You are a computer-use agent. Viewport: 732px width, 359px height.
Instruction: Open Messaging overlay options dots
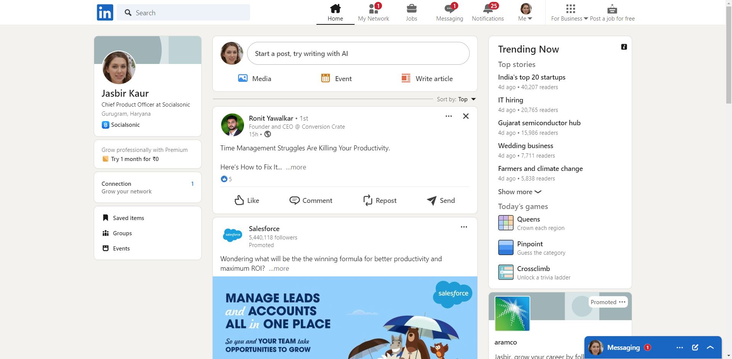(680, 348)
